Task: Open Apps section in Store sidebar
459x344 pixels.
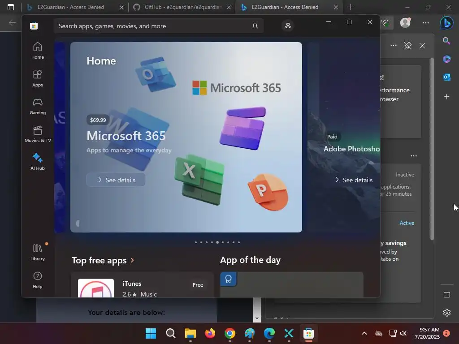Action: point(38,78)
